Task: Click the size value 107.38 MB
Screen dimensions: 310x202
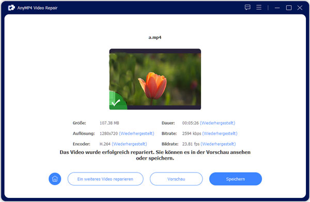Action: 110,123
